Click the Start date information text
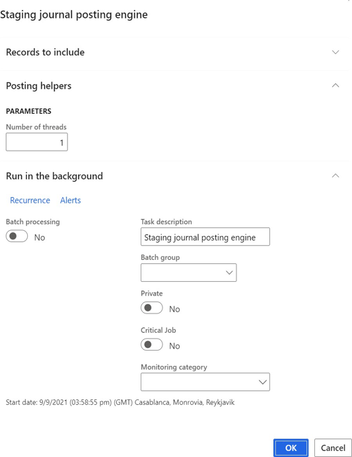Image resolution: width=352 pixels, height=457 pixels. 120,403
